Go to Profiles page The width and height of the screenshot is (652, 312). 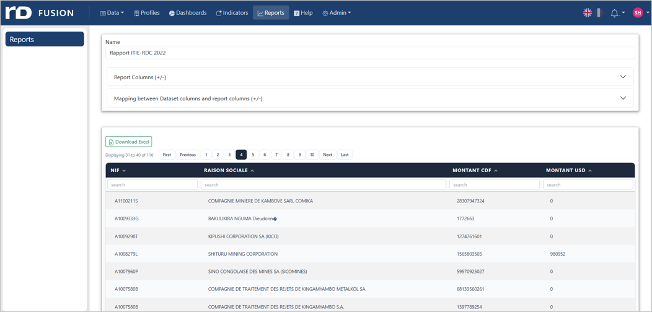click(x=147, y=13)
